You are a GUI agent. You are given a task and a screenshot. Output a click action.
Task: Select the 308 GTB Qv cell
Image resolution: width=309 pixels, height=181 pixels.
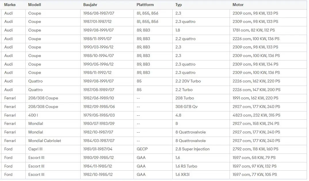click(x=186, y=107)
